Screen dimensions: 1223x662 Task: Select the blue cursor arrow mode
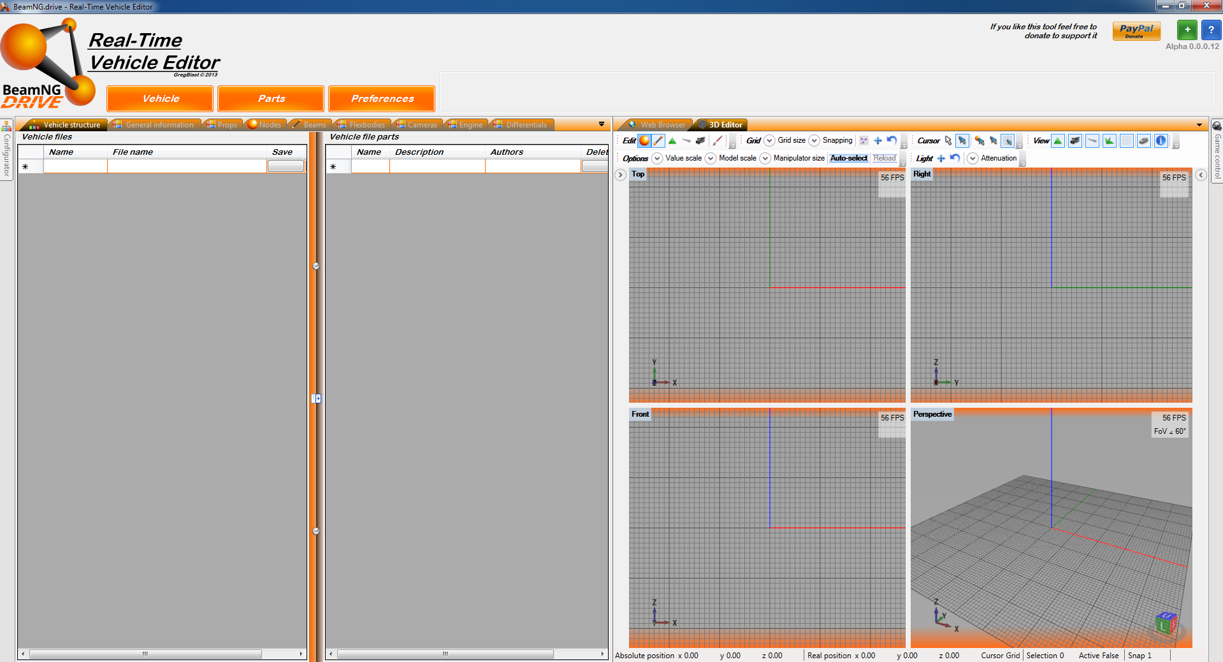click(962, 141)
